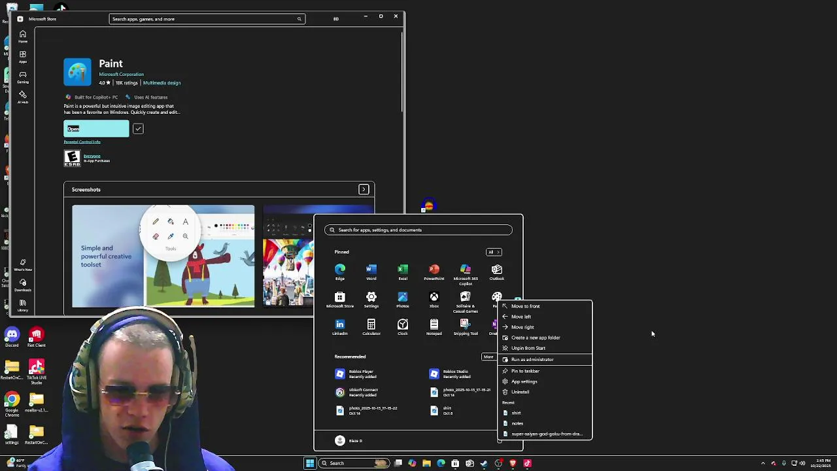The image size is (837, 471).
Task: Launch Notepad from pinned apps
Action: coord(434,328)
